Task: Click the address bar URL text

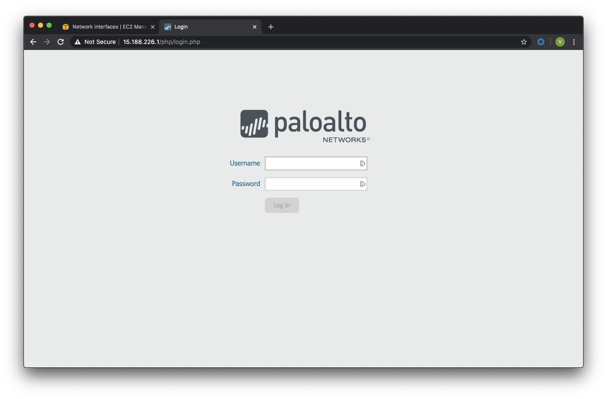Action: [x=162, y=42]
